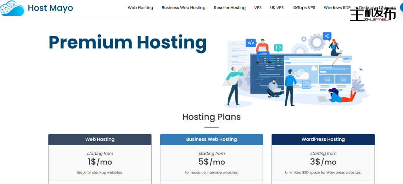Select the Web Hosting plan card header
403x184 pixels.
click(100, 139)
